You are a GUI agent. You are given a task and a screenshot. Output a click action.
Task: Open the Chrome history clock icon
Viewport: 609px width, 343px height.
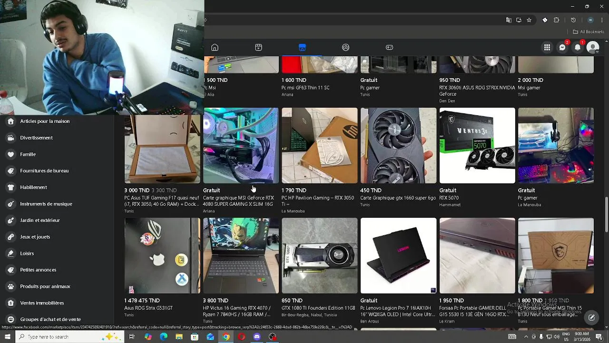(573, 20)
